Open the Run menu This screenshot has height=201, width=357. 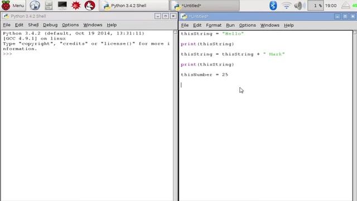[x=230, y=25]
